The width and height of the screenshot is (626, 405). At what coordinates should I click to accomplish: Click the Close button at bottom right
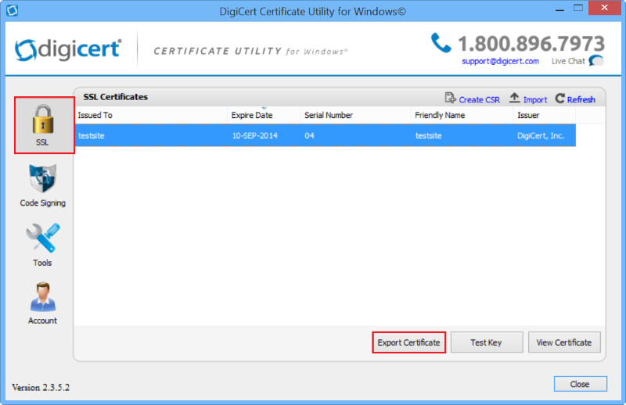[x=580, y=384]
